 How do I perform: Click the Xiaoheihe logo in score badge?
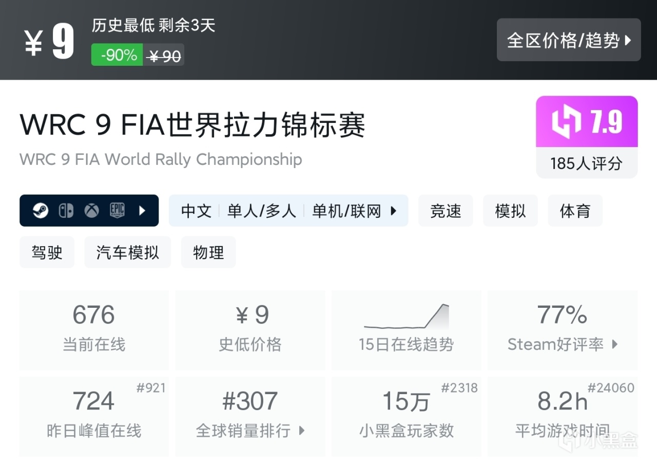(x=566, y=122)
